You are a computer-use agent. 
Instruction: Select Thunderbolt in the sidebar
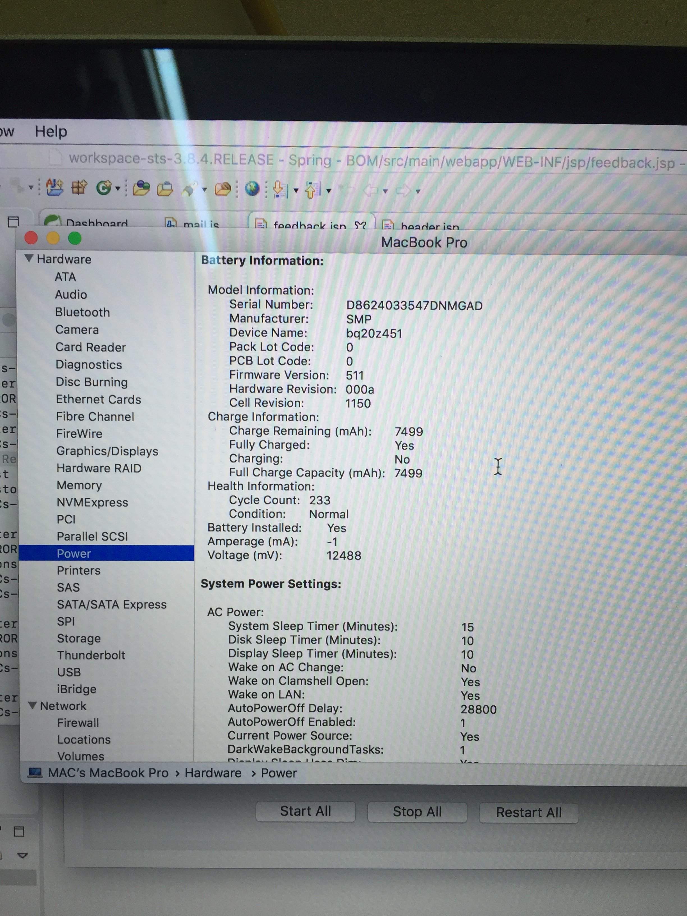(x=91, y=655)
